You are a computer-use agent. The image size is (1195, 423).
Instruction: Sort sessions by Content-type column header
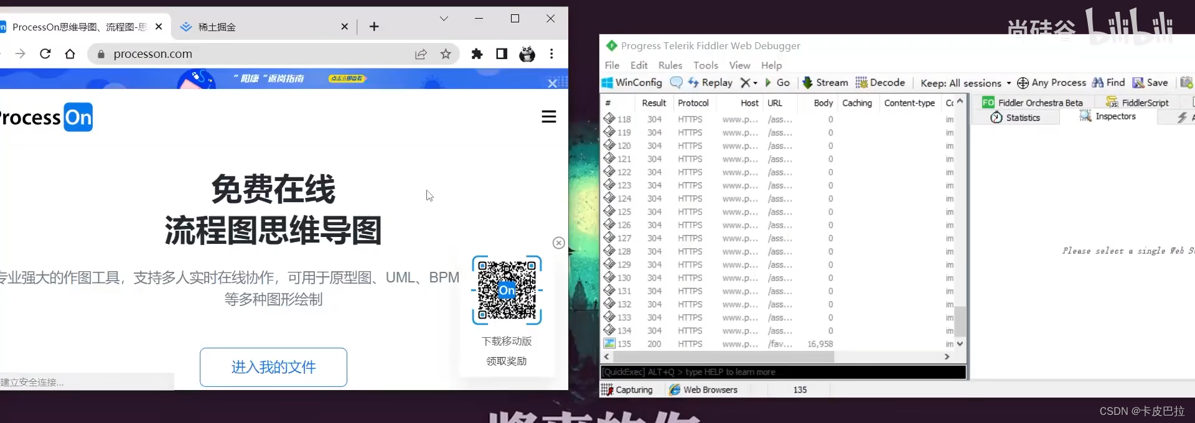point(909,103)
